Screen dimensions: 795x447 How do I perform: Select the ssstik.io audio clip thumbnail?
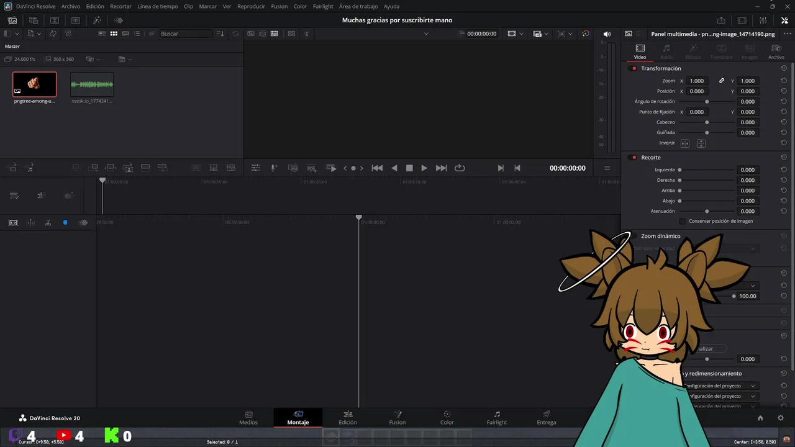[x=92, y=84]
